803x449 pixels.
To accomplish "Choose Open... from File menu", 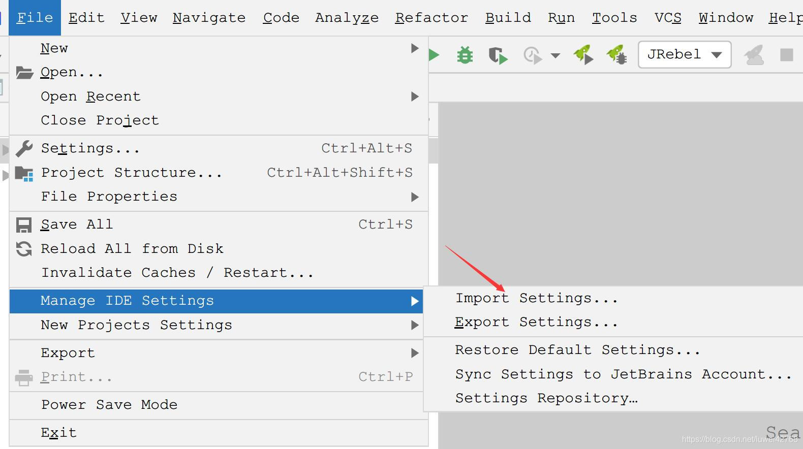I will coord(219,72).
